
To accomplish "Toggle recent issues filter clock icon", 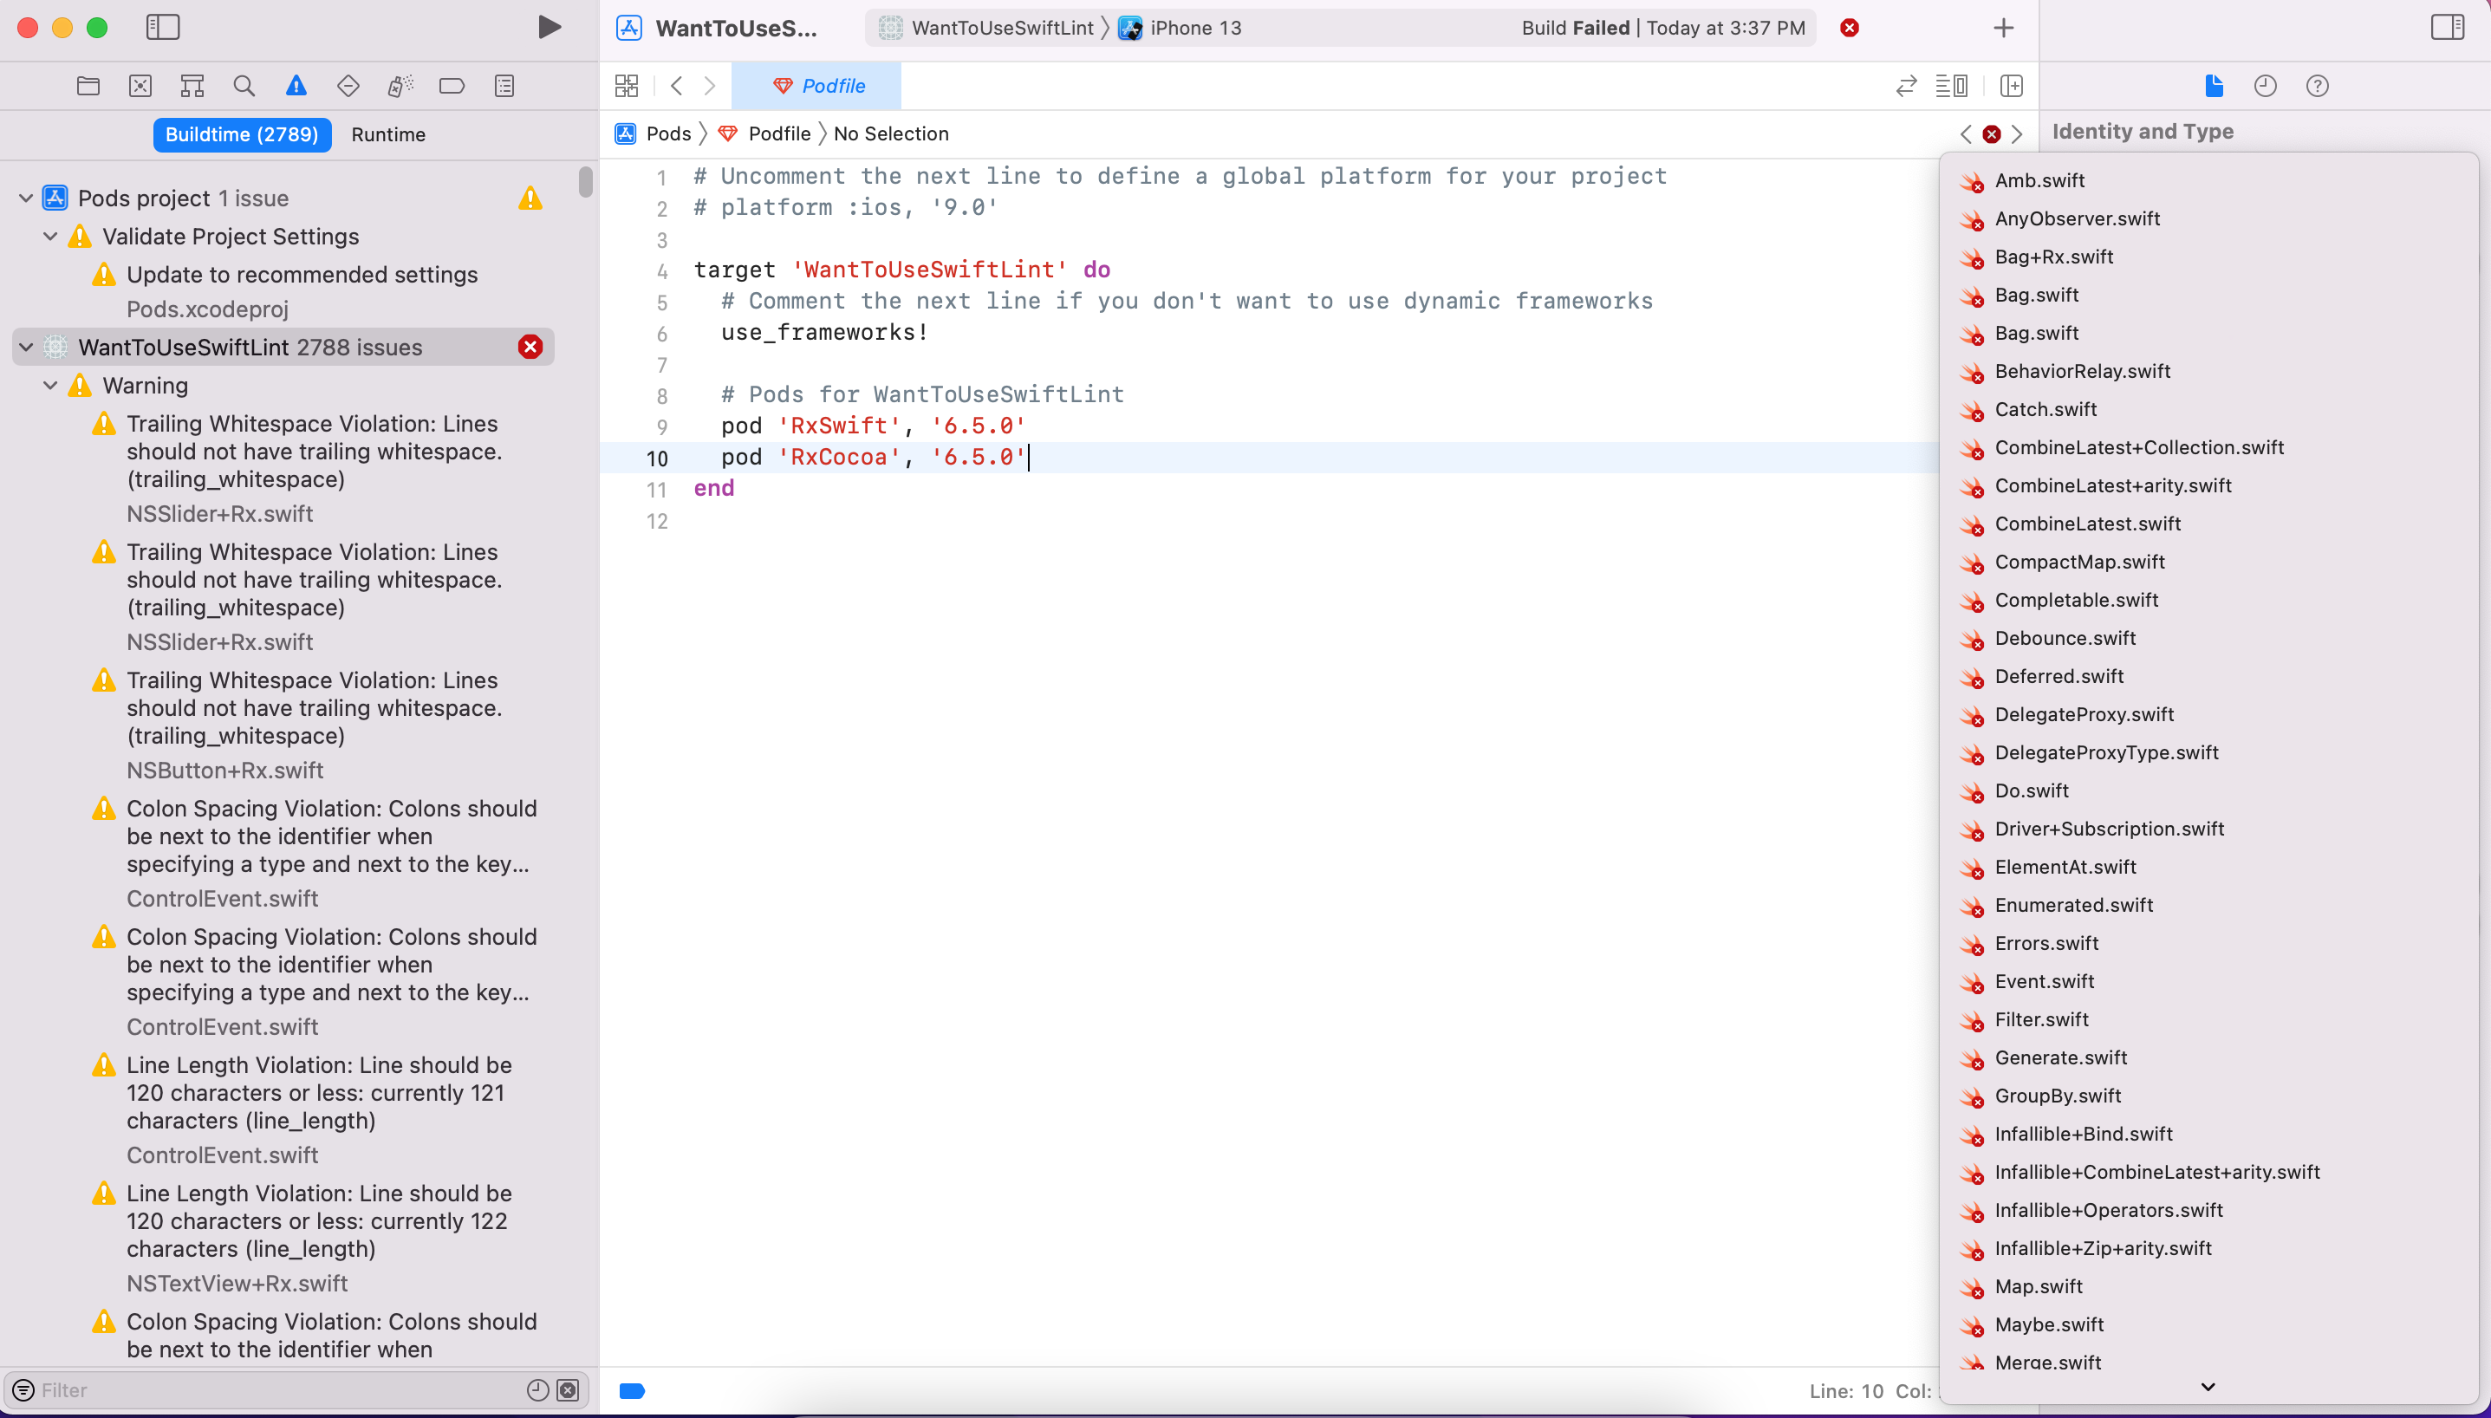I will (x=537, y=1389).
